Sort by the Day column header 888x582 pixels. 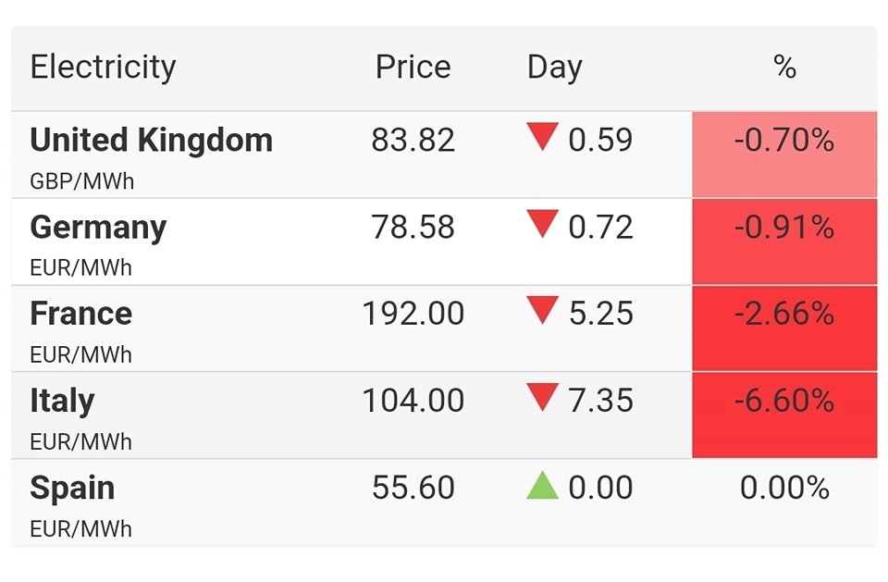tap(554, 68)
